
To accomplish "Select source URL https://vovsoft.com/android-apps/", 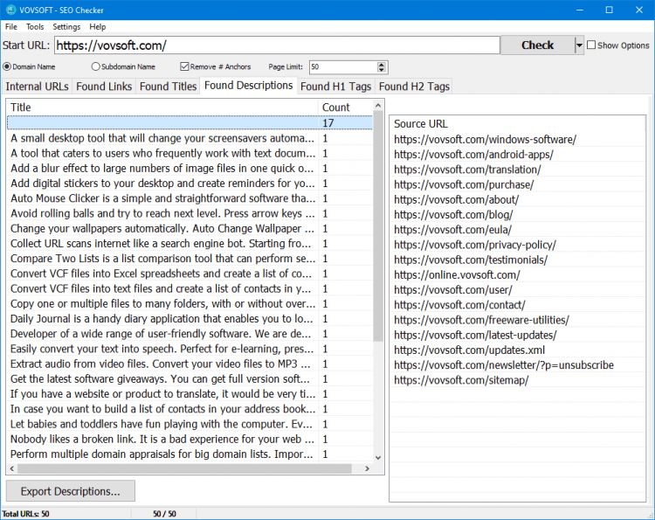I will coord(517,154).
